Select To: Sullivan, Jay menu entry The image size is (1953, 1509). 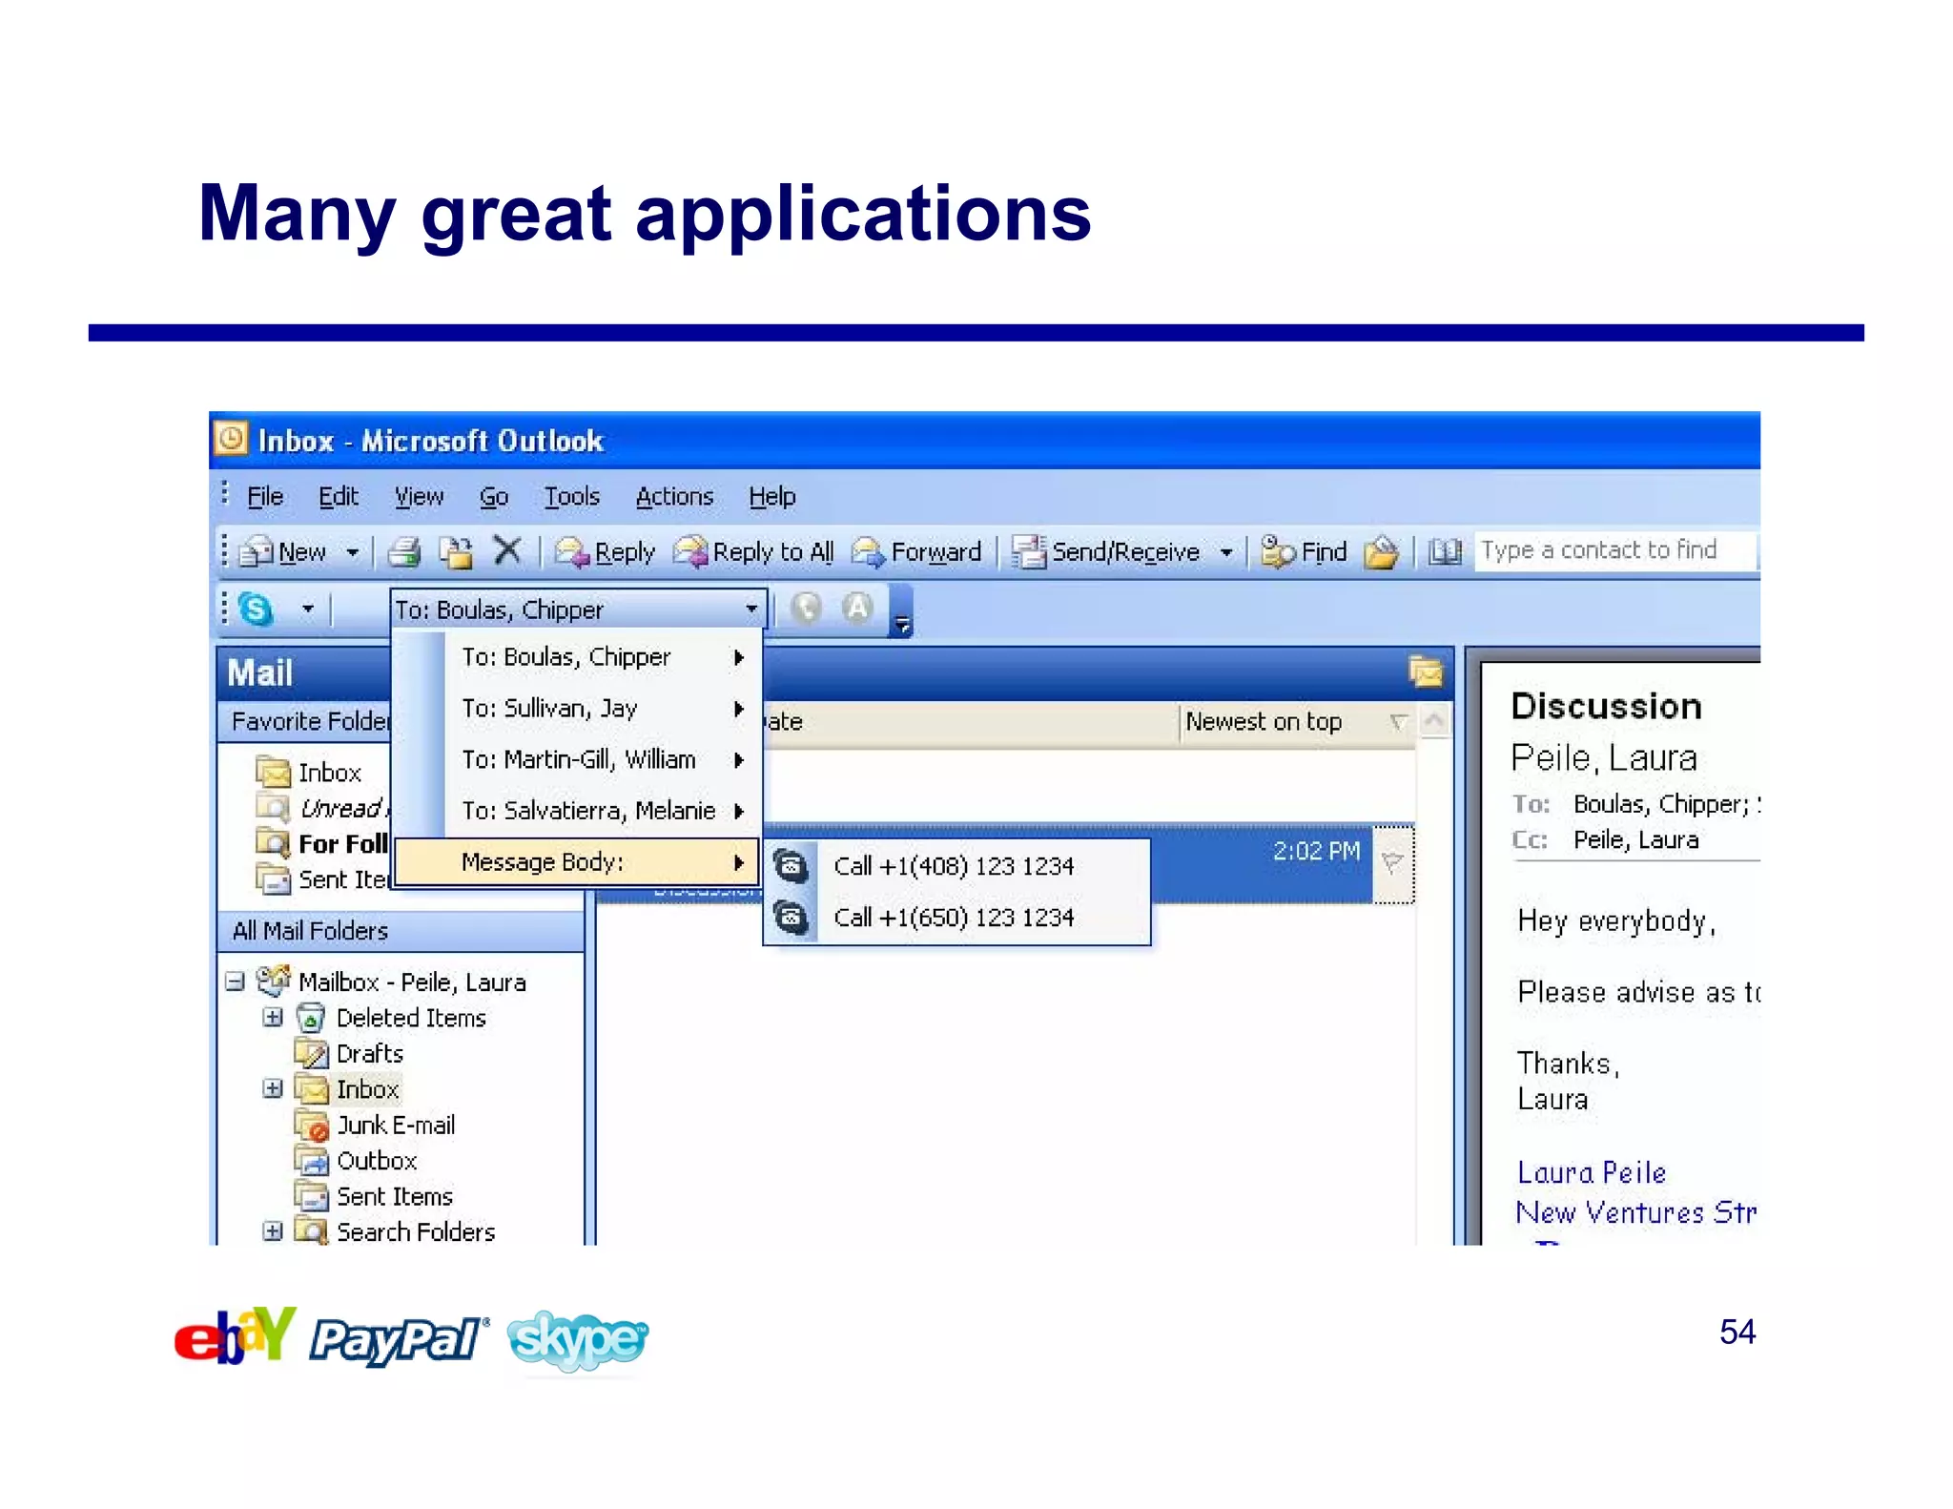pyautogui.click(x=550, y=708)
